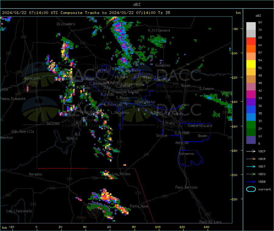Click the Punta_Agua location label
This screenshot has height=231, width=274.
[139, 206]
